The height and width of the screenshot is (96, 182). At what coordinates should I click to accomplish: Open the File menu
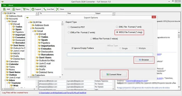(4, 5)
